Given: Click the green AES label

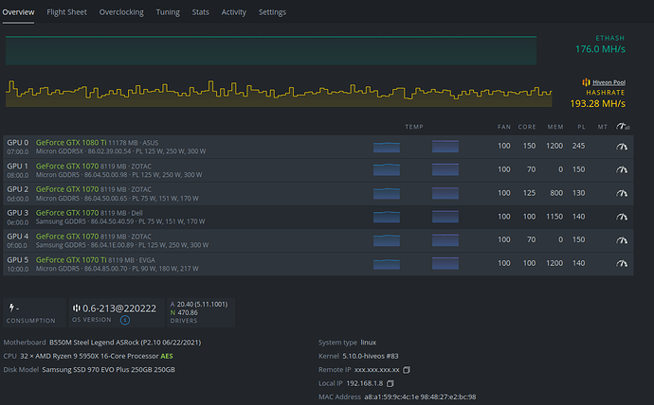Looking at the screenshot, I should tap(167, 356).
